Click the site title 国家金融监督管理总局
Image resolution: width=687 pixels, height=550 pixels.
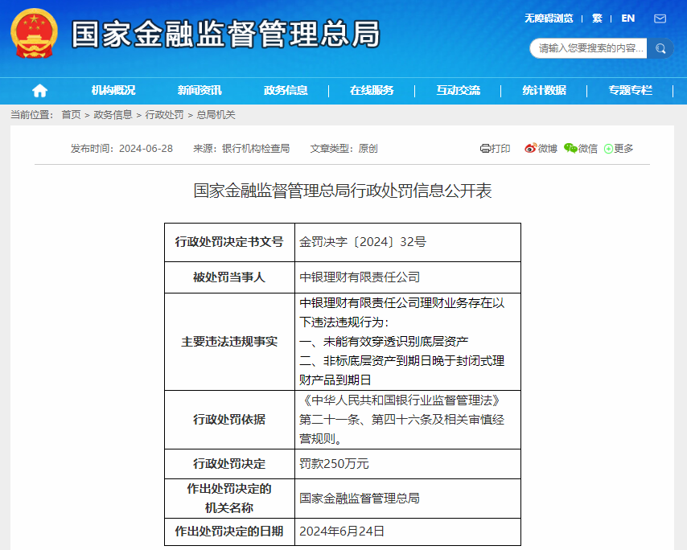tap(225, 34)
